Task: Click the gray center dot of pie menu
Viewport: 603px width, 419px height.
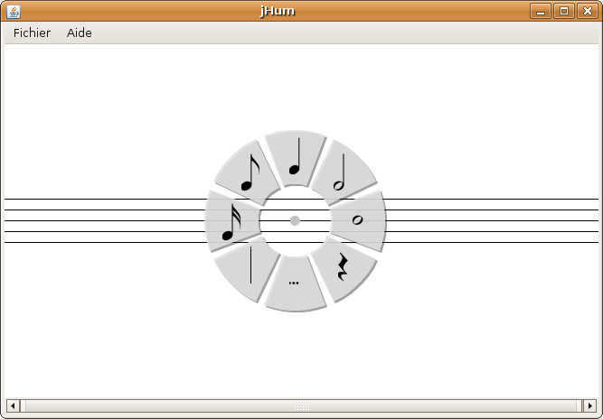Action: point(295,221)
